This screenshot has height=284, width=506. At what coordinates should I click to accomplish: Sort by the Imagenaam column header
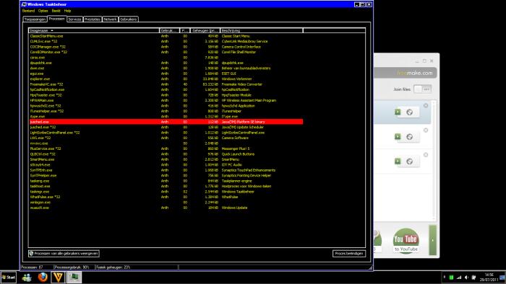tap(93, 30)
